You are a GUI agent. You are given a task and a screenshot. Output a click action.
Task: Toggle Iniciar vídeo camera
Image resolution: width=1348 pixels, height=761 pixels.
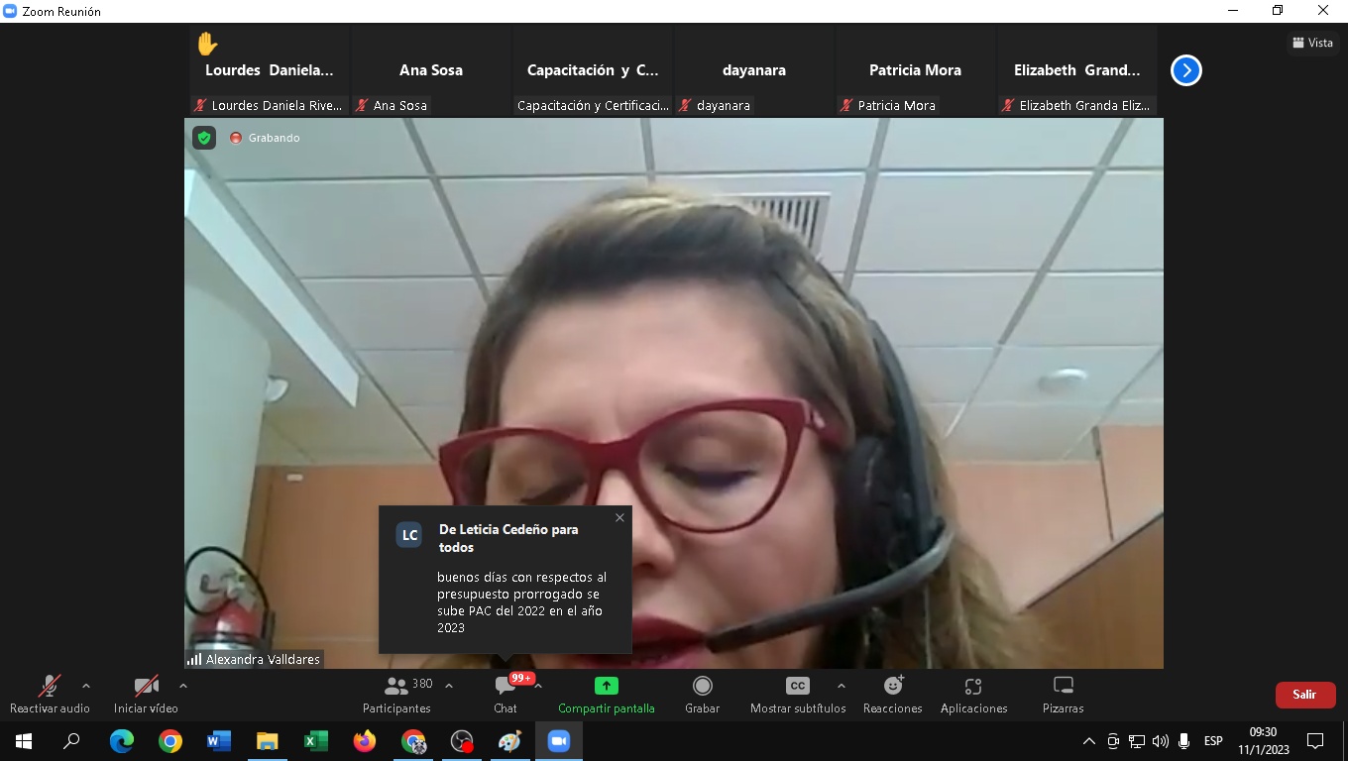pos(146,694)
